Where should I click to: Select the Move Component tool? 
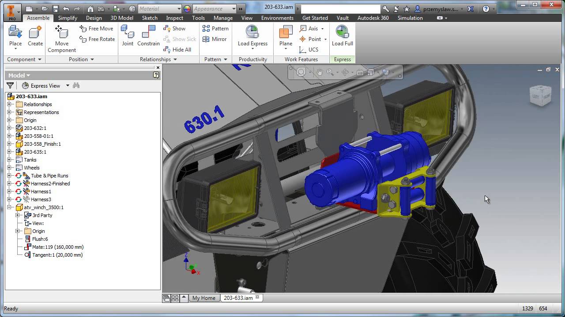point(62,39)
